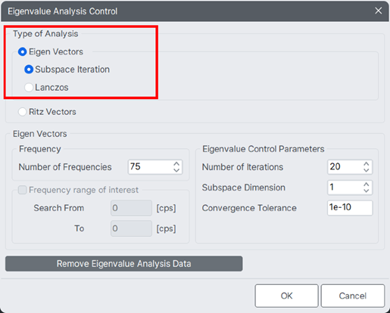This screenshot has height=313, width=390.
Task: Increase Number of Frequencies with up arrow
Action: (176, 163)
